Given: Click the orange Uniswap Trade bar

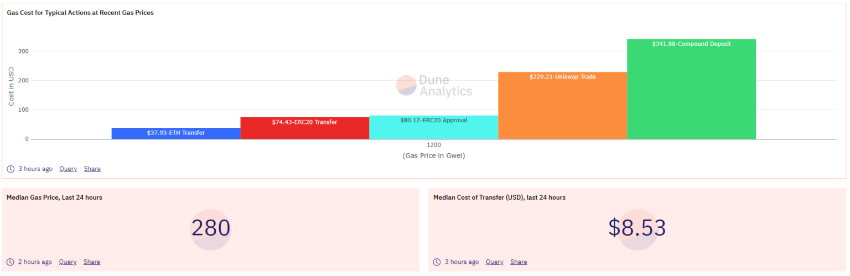Looking at the screenshot, I should (562, 106).
